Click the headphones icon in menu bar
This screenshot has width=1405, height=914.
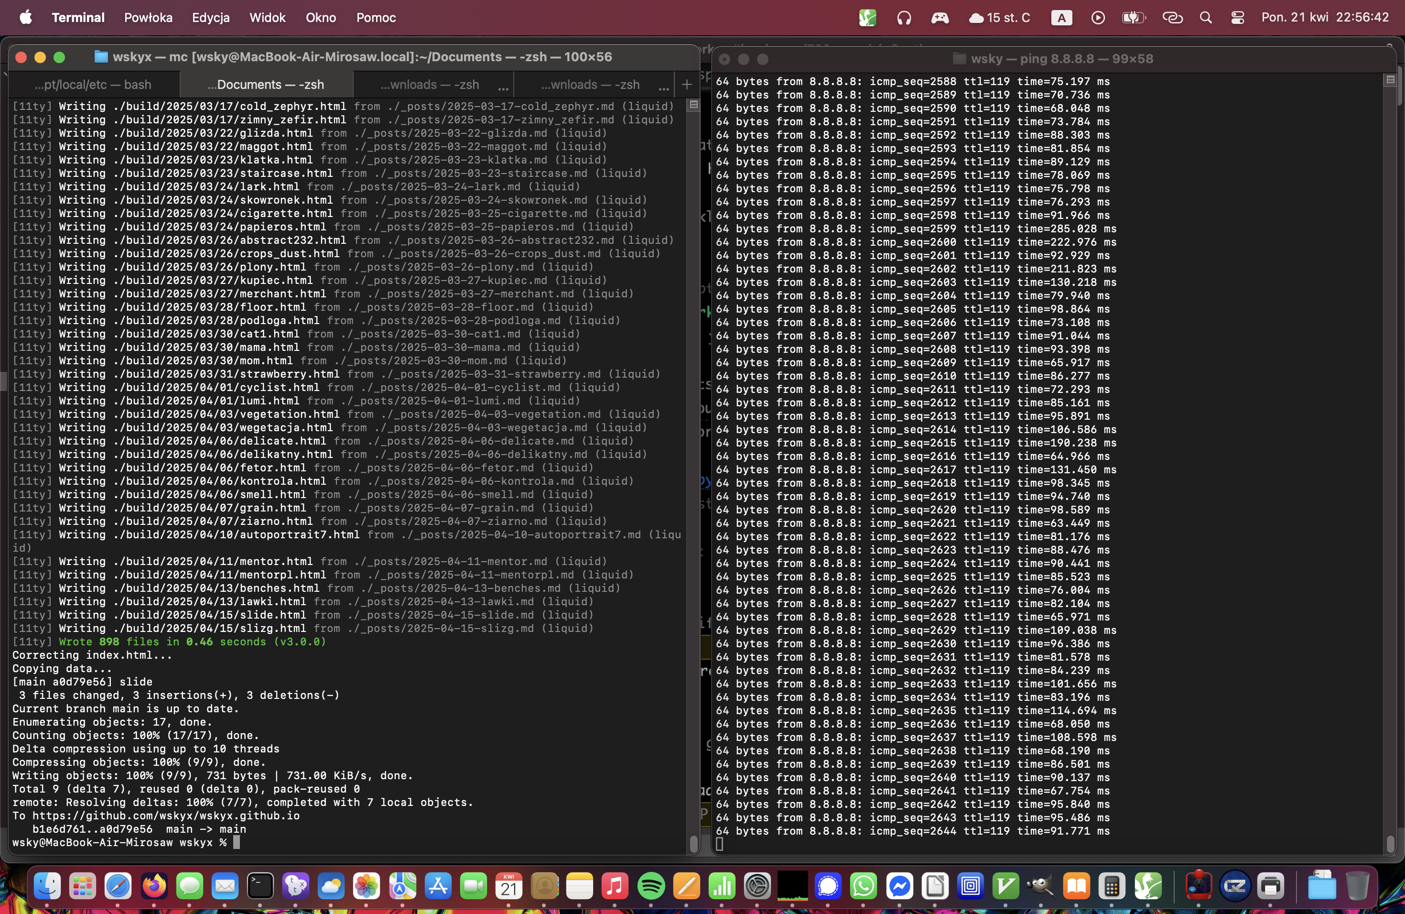(x=904, y=18)
